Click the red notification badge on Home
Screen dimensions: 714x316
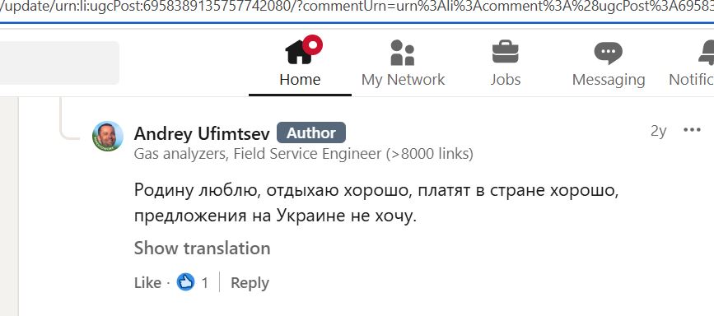(x=312, y=44)
